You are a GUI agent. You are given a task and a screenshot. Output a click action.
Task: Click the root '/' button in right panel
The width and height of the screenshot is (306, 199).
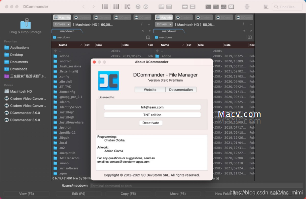click(x=243, y=24)
